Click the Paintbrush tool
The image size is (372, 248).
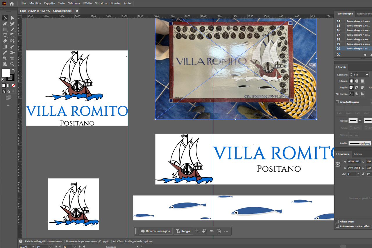[12, 30]
